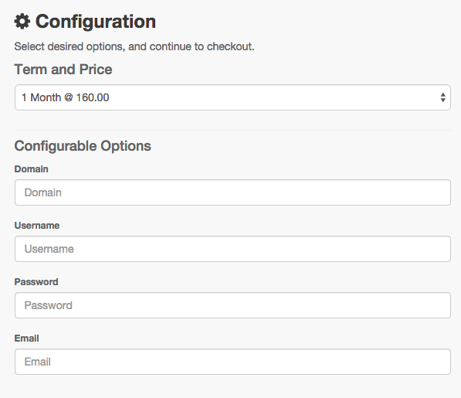Focus the Password input field
The width and height of the screenshot is (461, 398).
pyautogui.click(x=232, y=305)
